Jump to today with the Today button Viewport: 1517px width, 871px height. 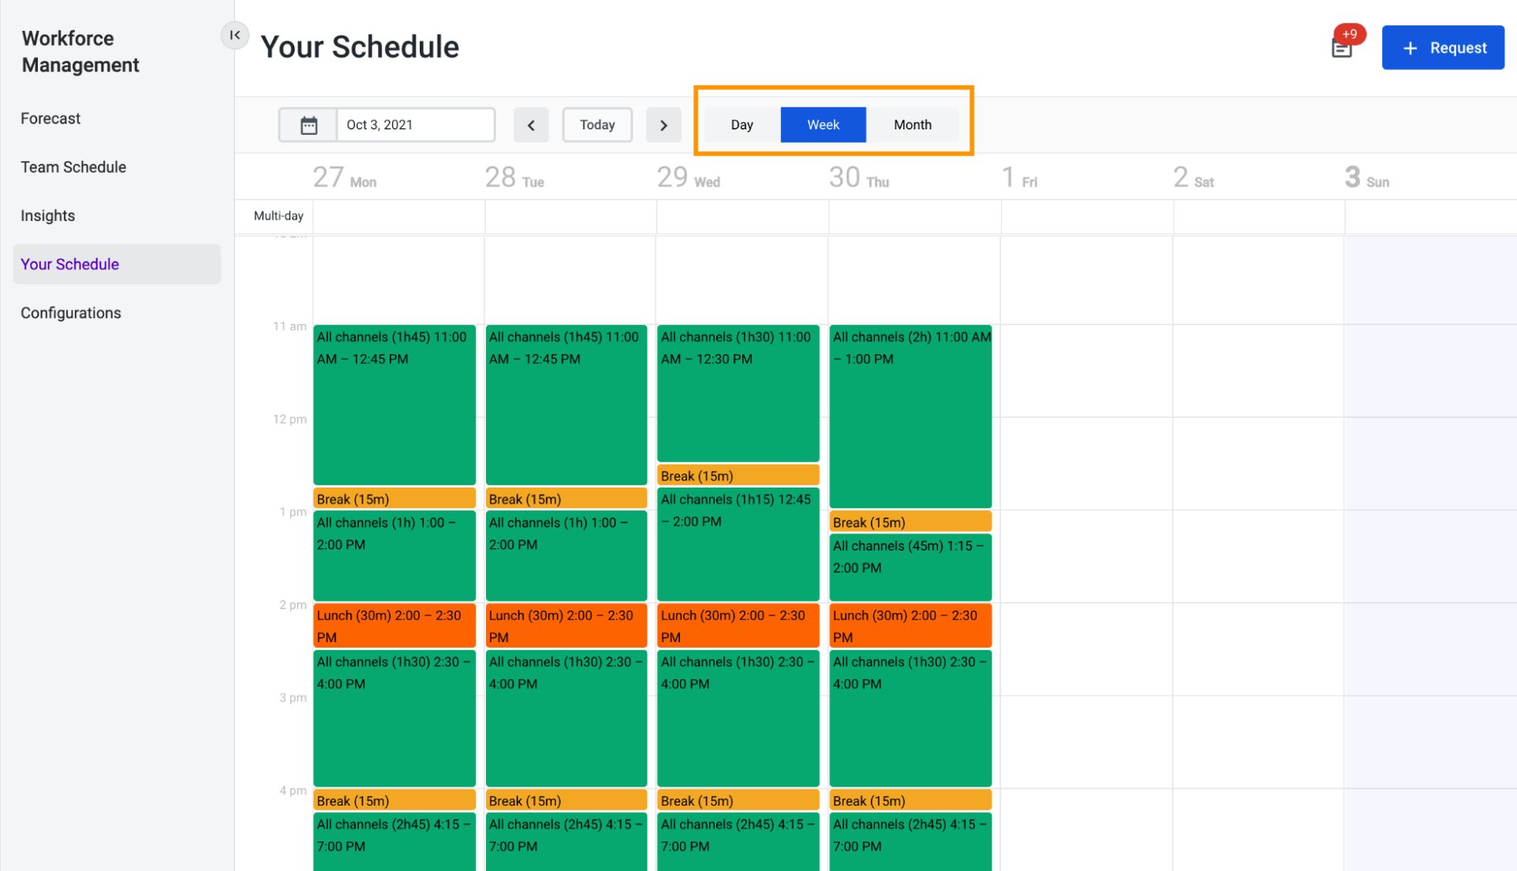click(597, 124)
